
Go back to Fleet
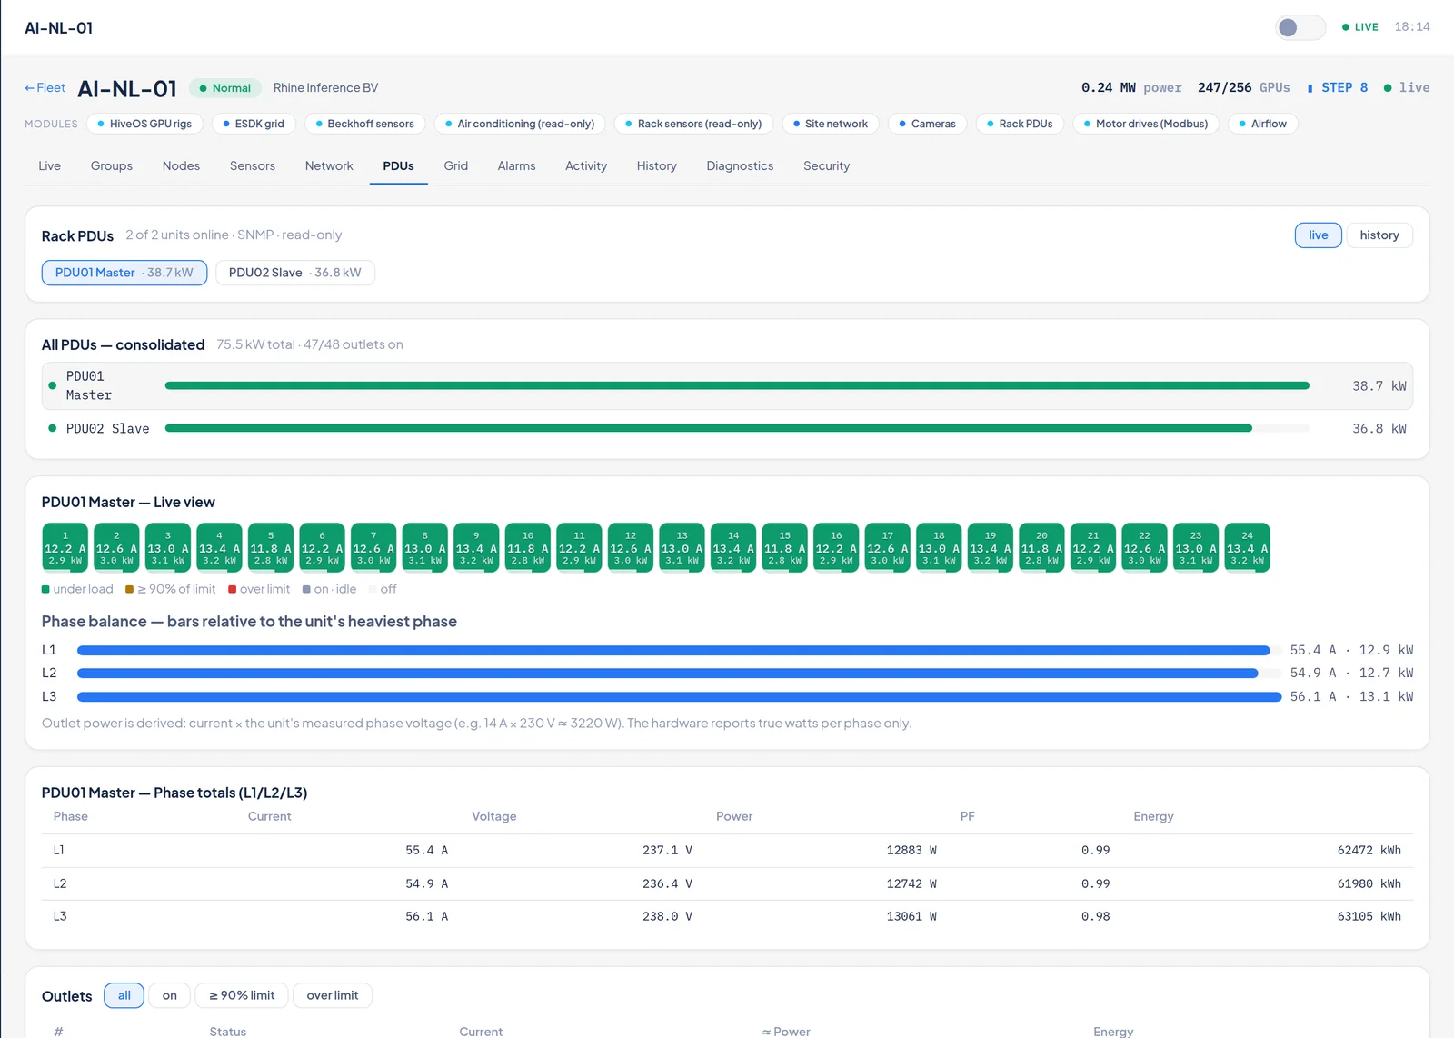pos(45,88)
